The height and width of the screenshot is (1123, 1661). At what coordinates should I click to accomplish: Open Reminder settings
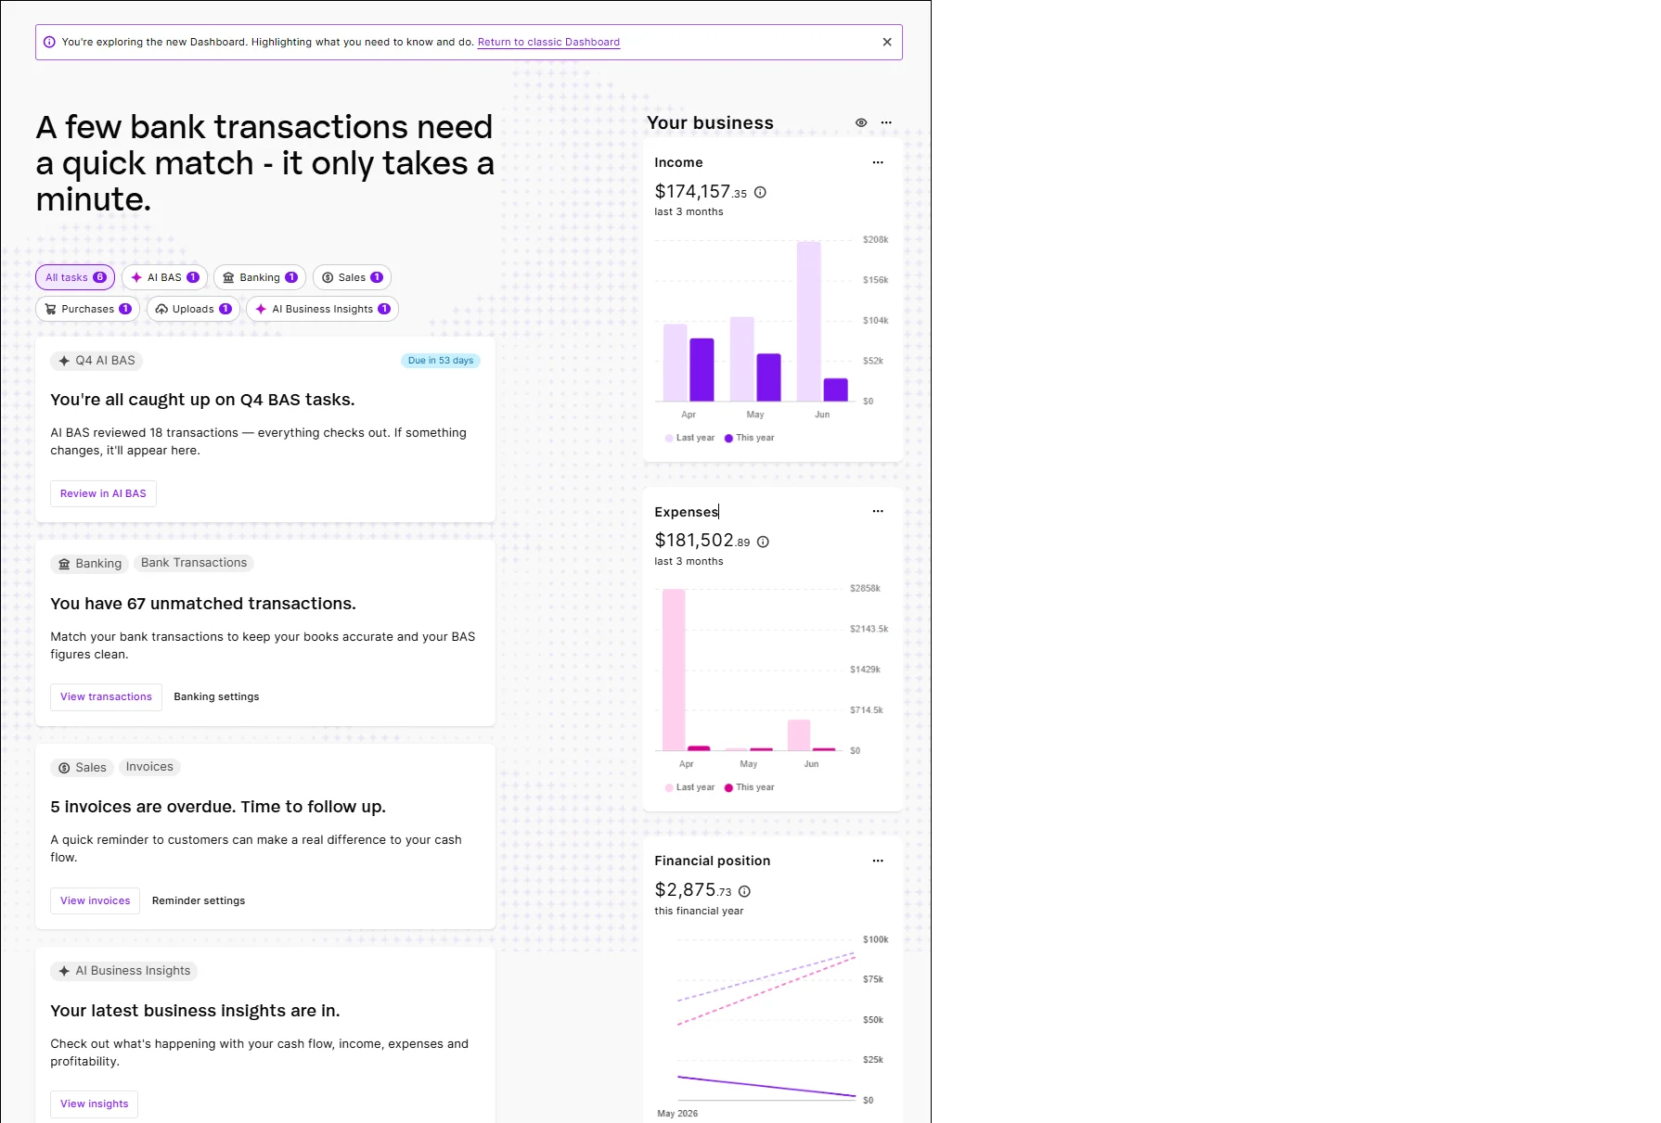coord(199,901)
